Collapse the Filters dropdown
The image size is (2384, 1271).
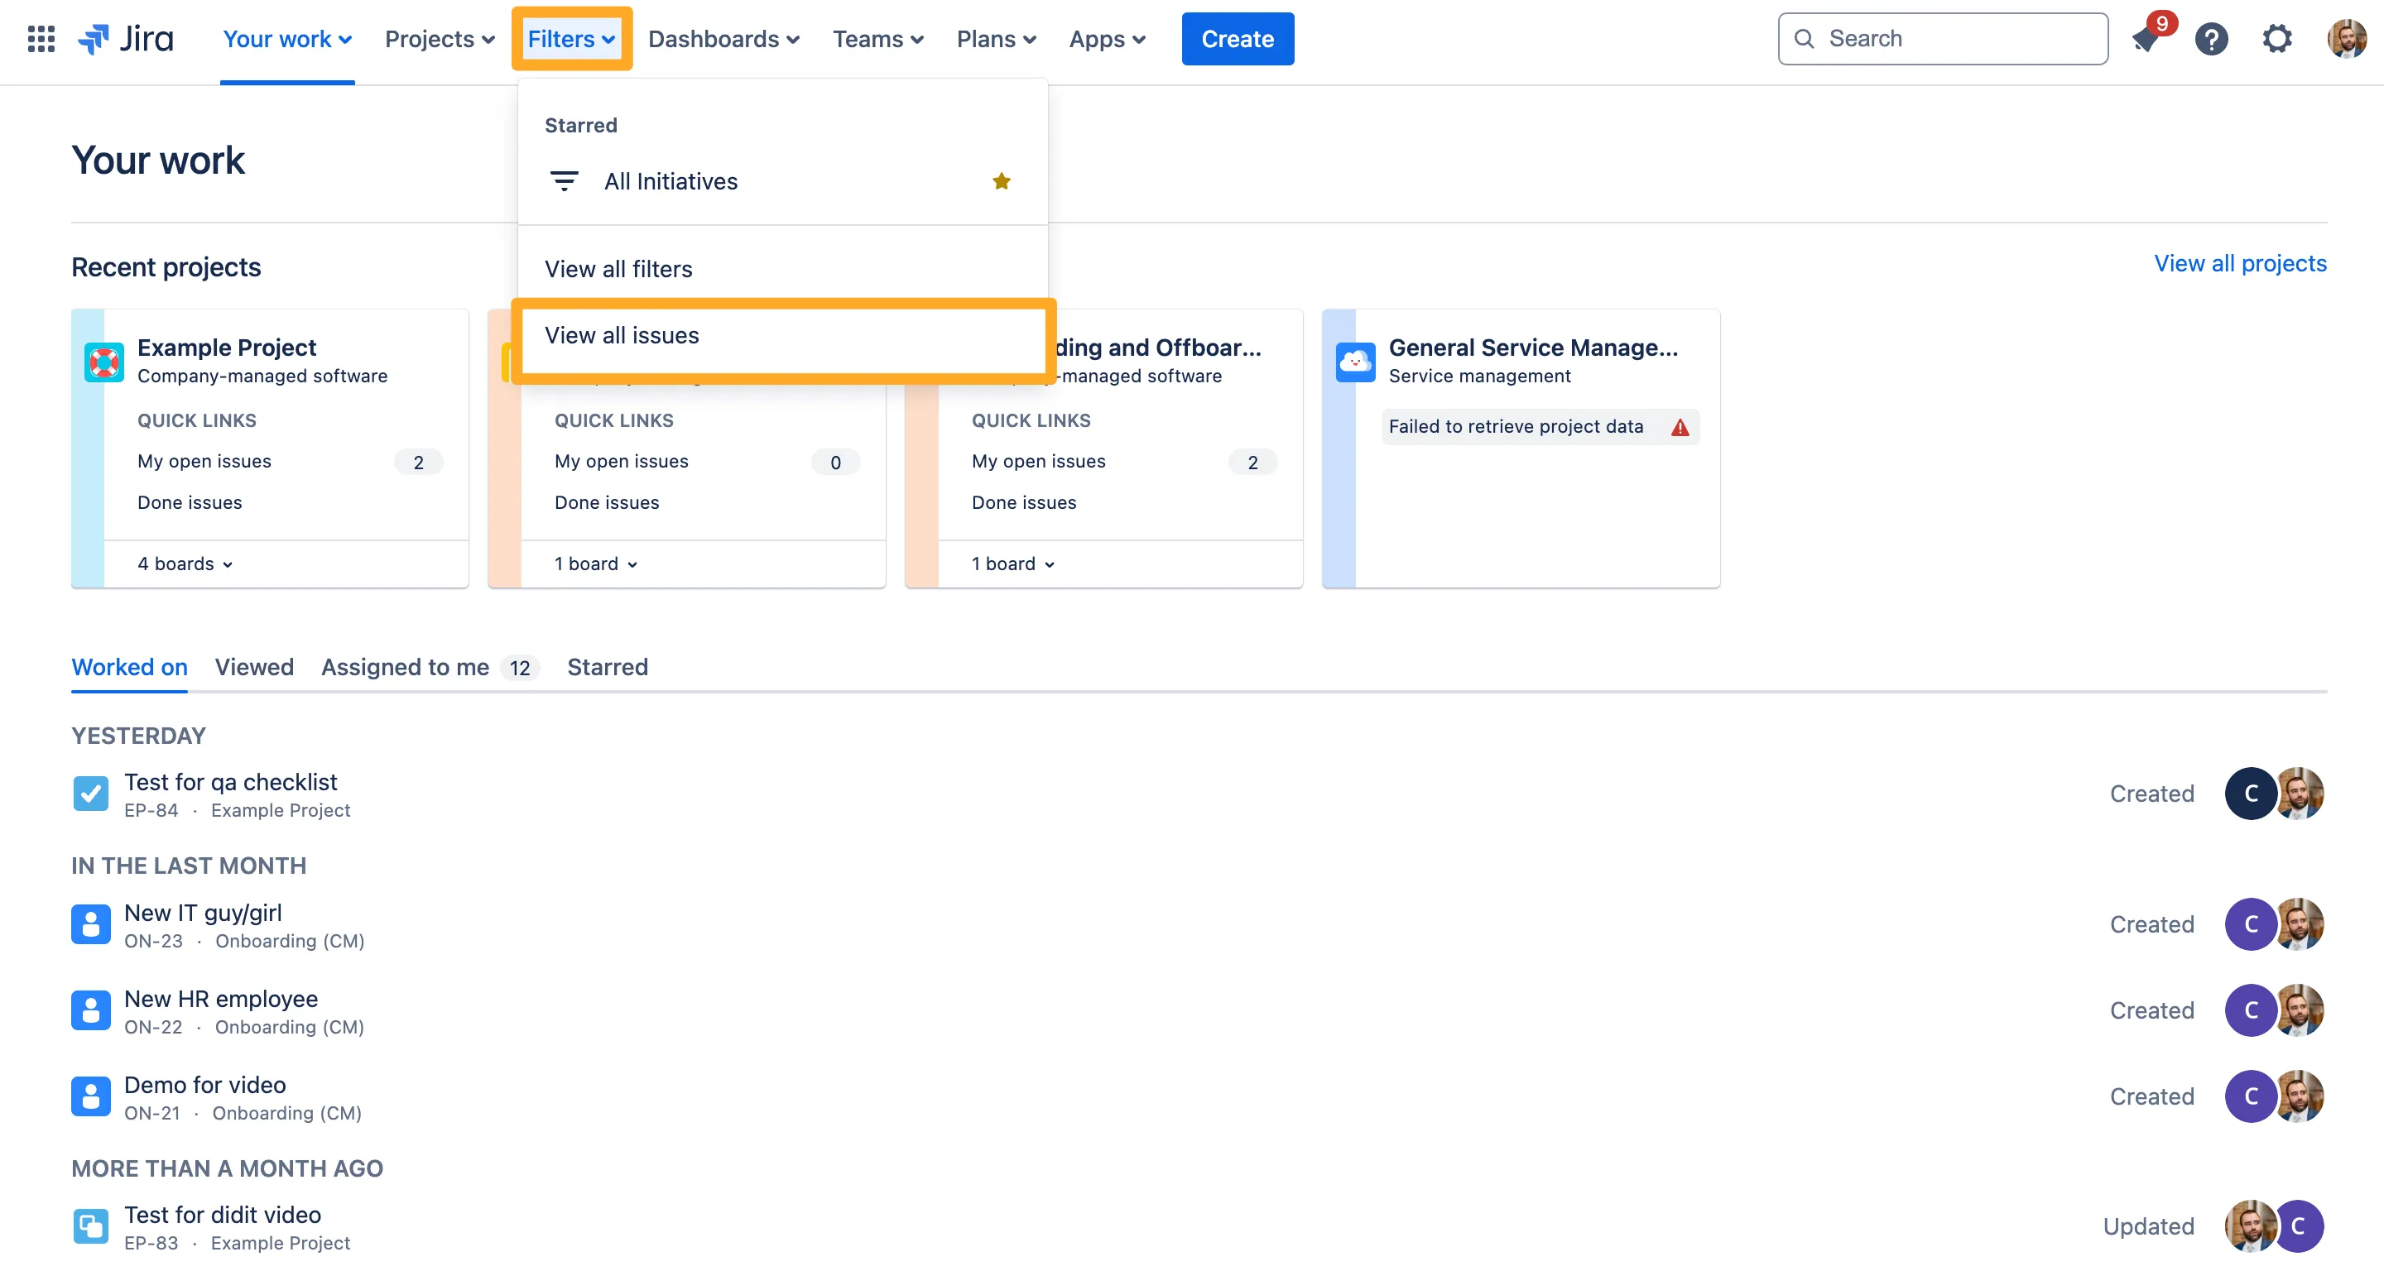click(x=571, y=39)
